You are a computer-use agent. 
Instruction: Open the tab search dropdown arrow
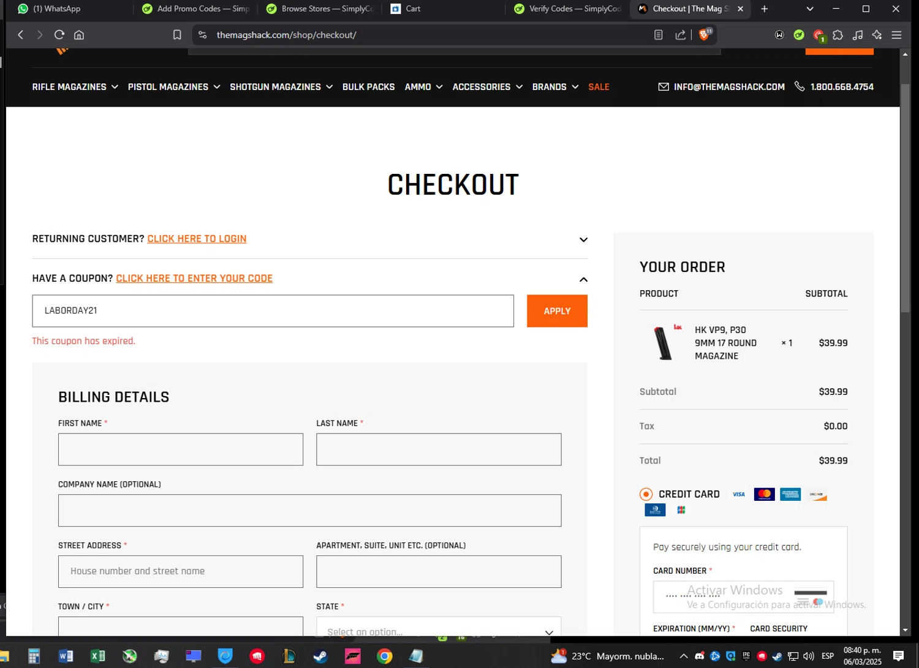coord(810,9)
